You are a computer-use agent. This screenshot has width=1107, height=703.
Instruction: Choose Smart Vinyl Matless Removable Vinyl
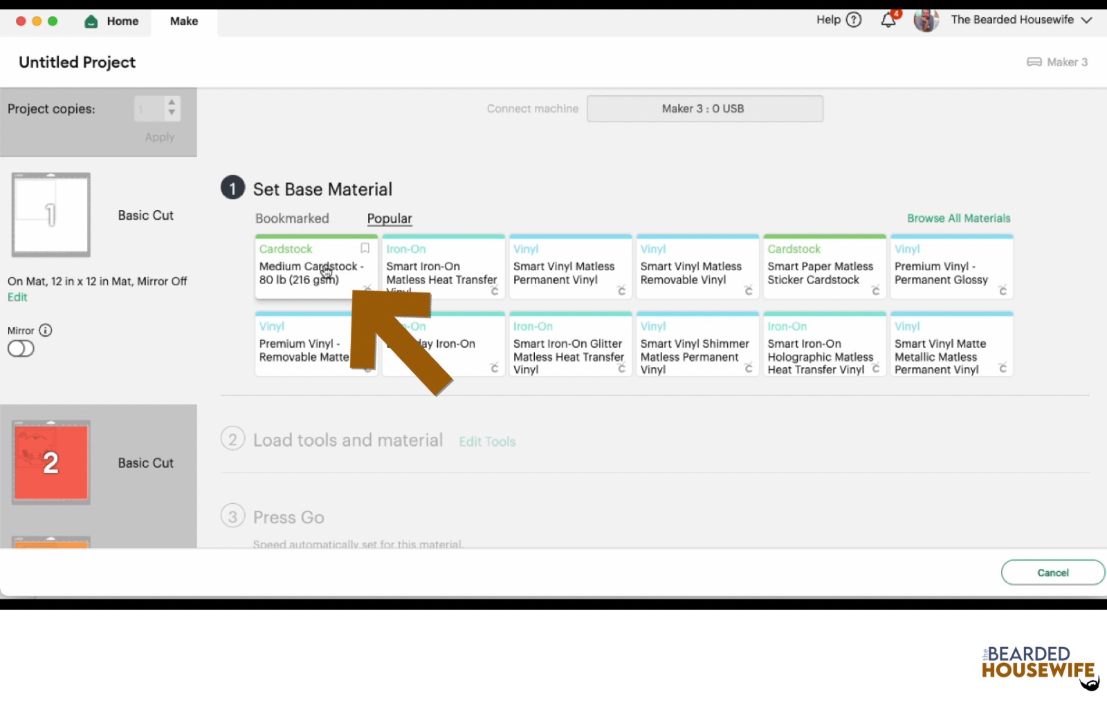pos(697,267)
